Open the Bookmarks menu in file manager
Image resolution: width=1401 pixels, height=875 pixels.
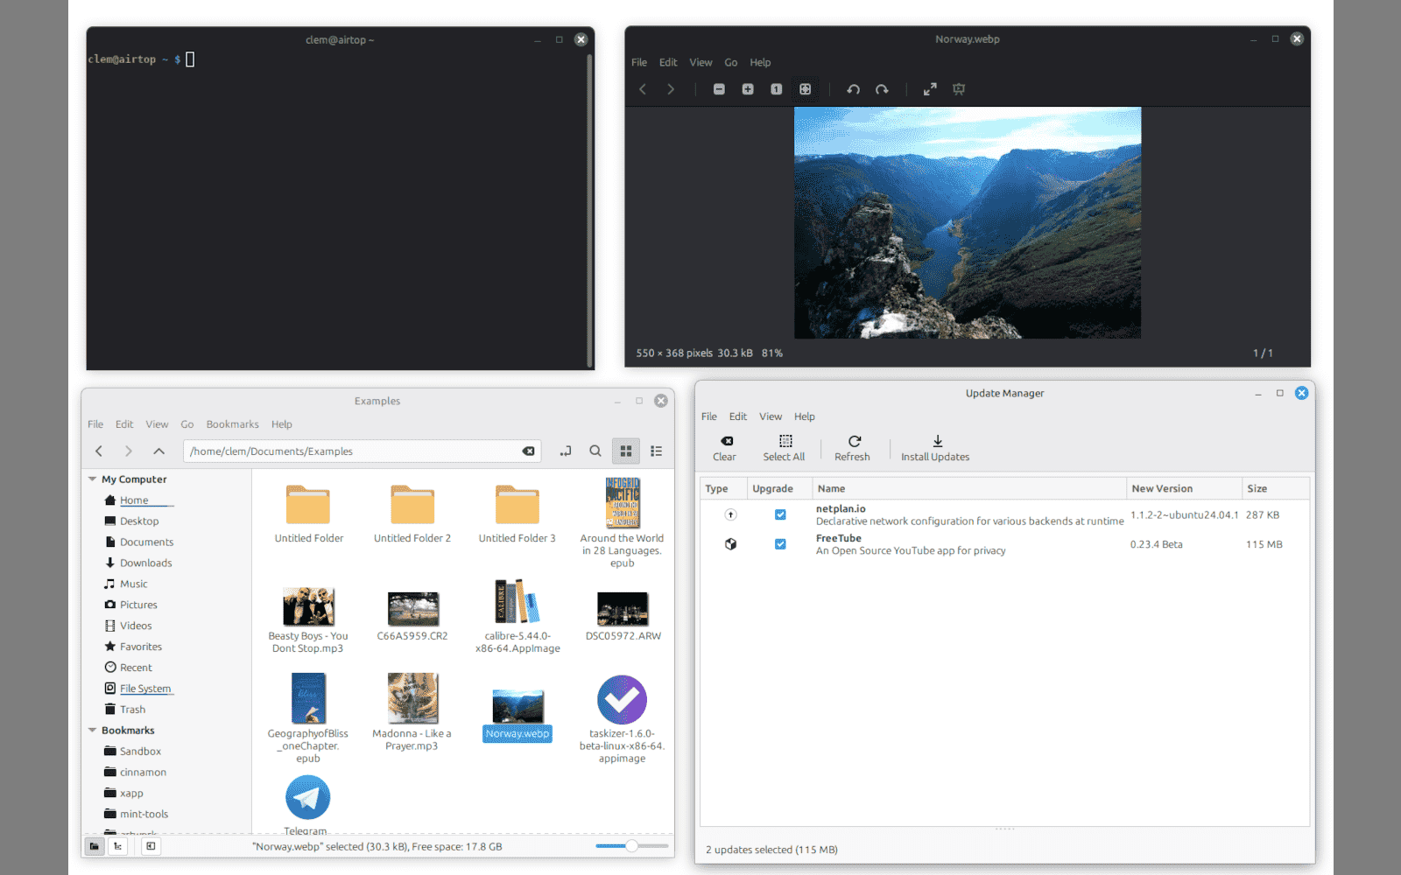click(232, 424)
